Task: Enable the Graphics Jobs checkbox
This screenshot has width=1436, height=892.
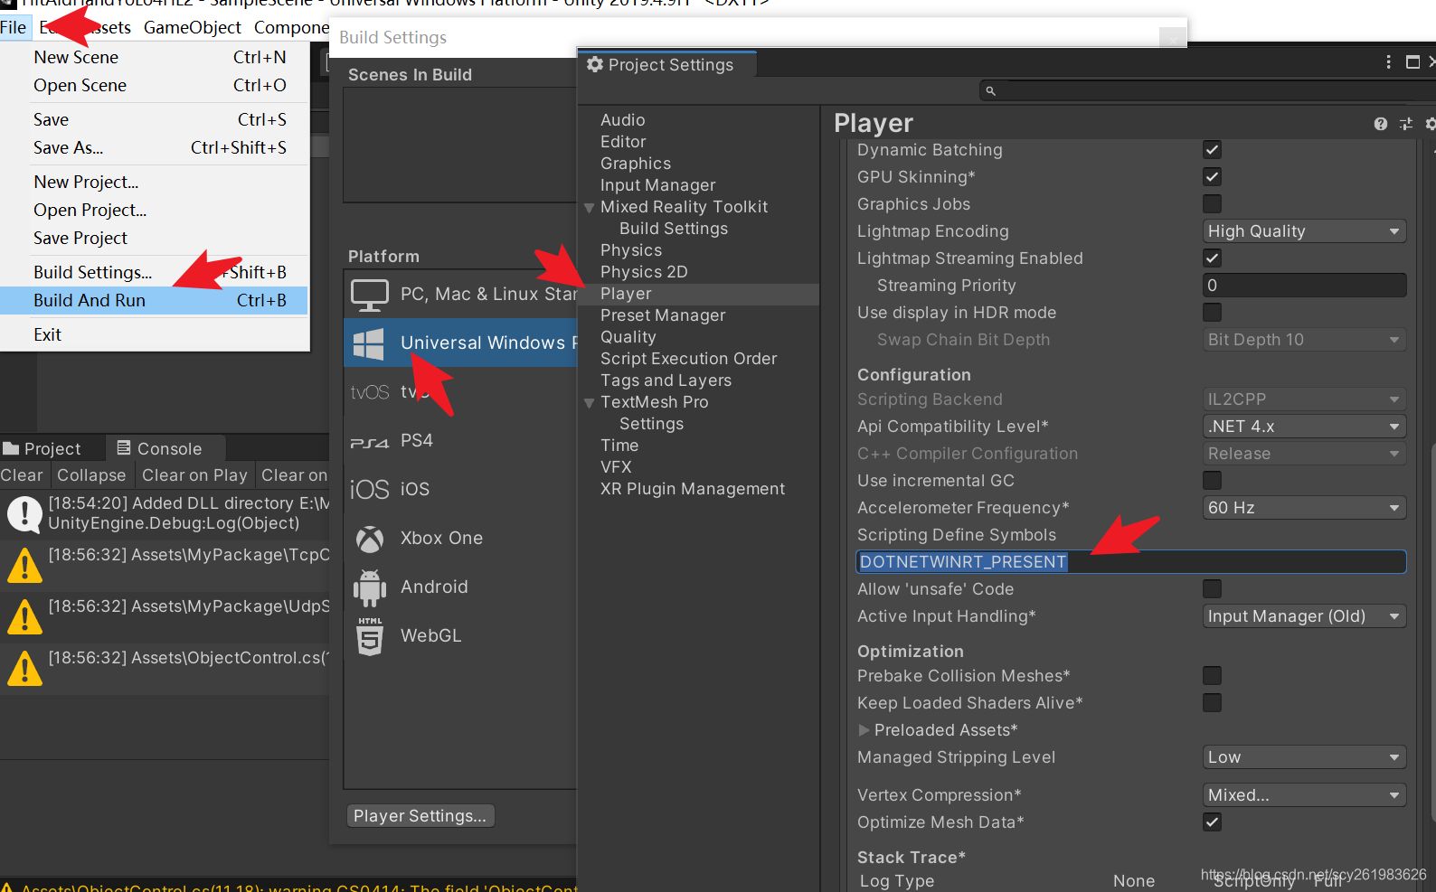Action: pos(1212,204)
